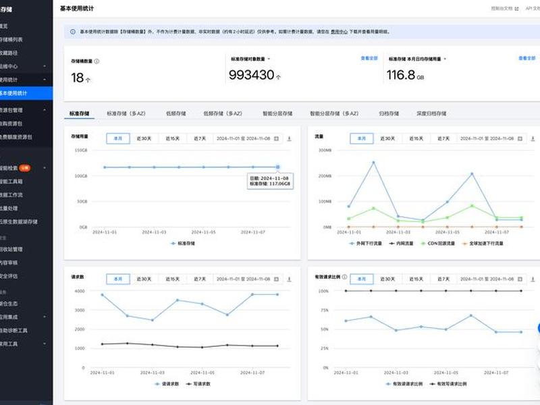The width and height of the screenshot is (540, 405).
Task: Switch to the 智能分层存储 tab
Action: point(277,113)
